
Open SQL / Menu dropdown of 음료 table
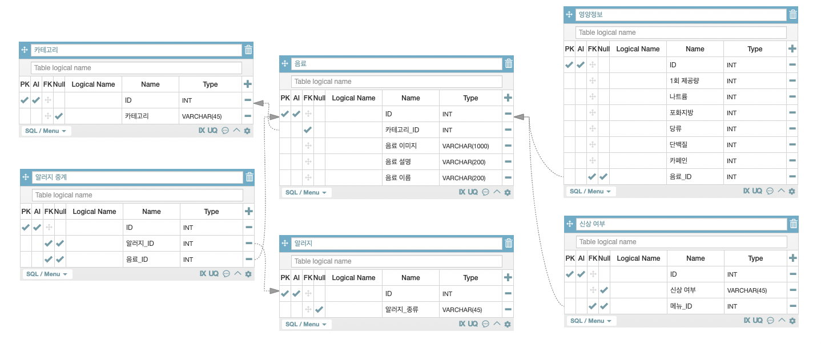click(306, 193)
